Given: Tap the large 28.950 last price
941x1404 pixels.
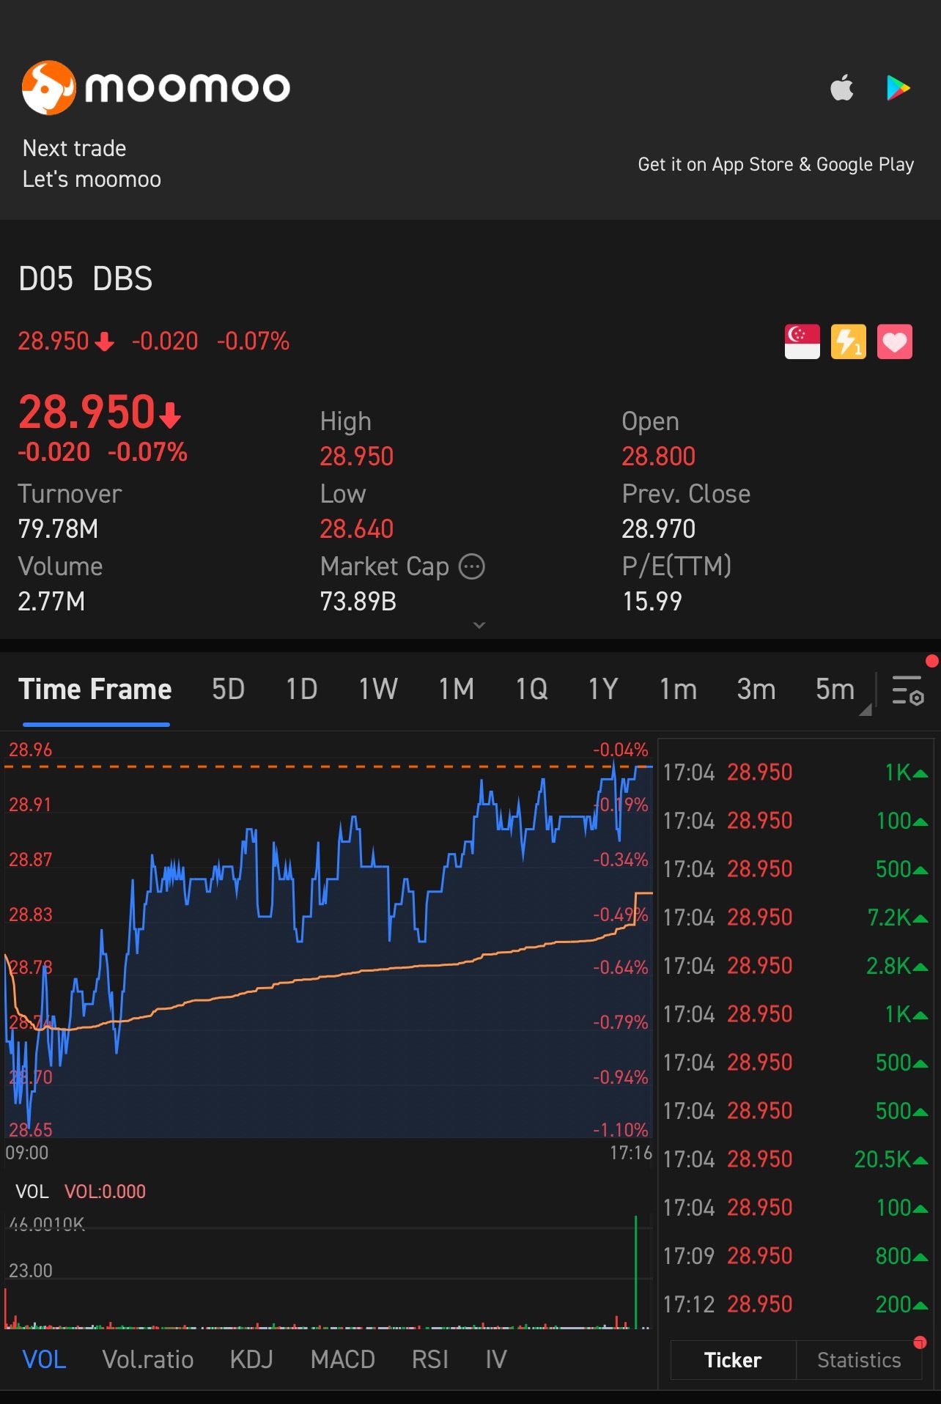Looking at the screenshot, I should pyautogui.click(x=86, y=412).
